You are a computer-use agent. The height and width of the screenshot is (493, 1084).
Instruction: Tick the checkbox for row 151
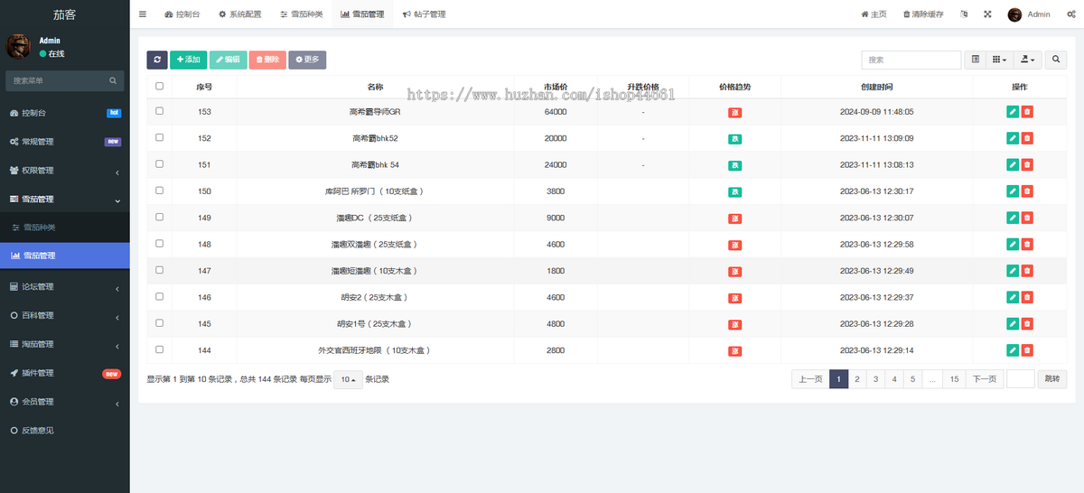(160, 163)
